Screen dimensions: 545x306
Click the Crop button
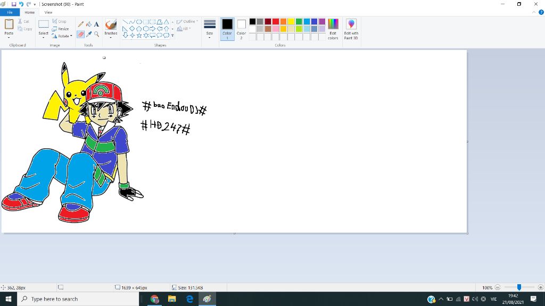point(59,21)
